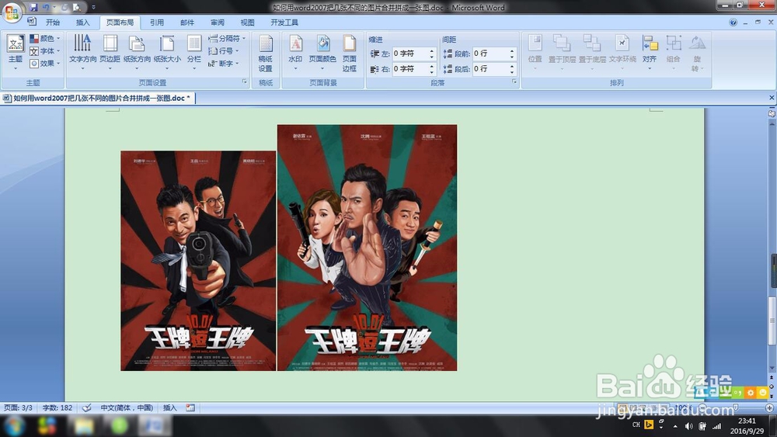
Task: Open paper Size (纸张大小) options
Action: click(x=167, y=52)
